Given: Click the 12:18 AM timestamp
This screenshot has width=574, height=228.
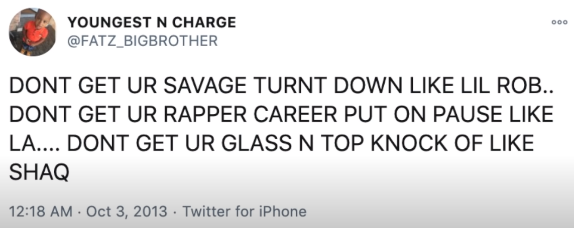Looking at the screenshot, I should click(41, 211).
